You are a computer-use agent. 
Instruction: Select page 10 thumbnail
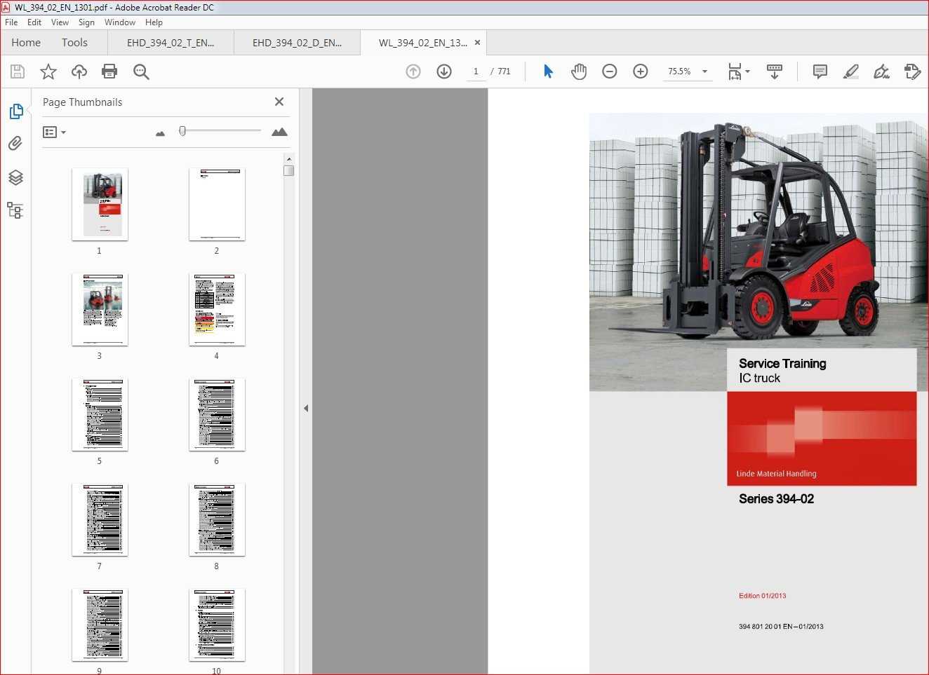point(217,625)
